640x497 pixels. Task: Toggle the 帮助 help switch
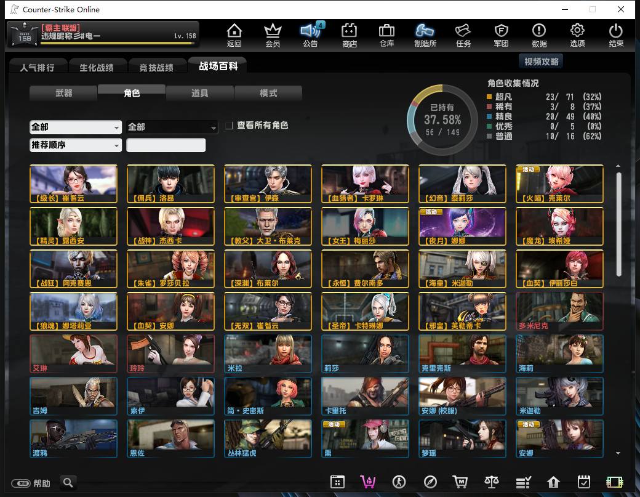[20, 483]
